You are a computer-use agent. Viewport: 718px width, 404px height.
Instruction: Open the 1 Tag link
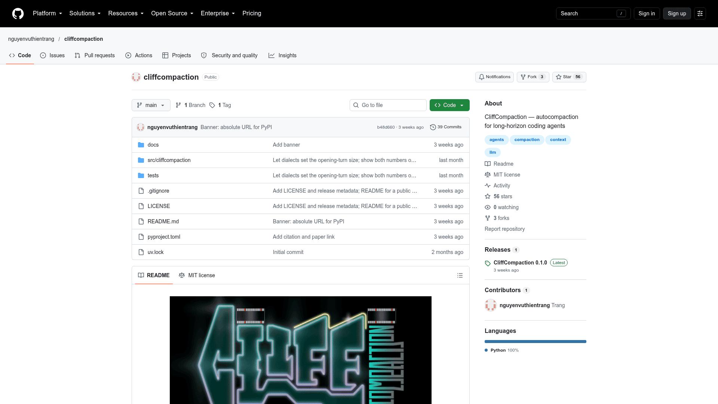[x=220, y=105]
